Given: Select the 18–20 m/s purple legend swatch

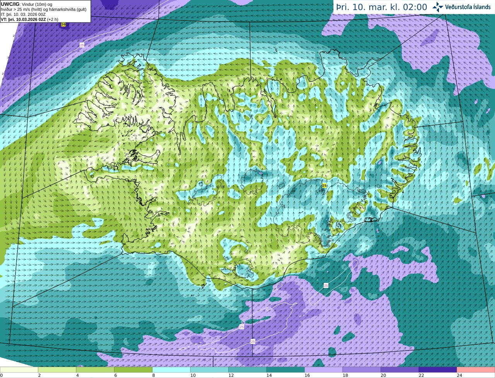Looking at the screenshot, I should point(362,369).
